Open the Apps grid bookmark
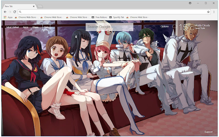The image size is (219, 137). [8, 17]
